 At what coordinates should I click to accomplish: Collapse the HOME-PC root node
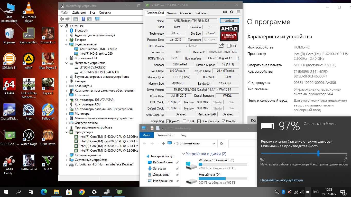click(x=62, y=26)
